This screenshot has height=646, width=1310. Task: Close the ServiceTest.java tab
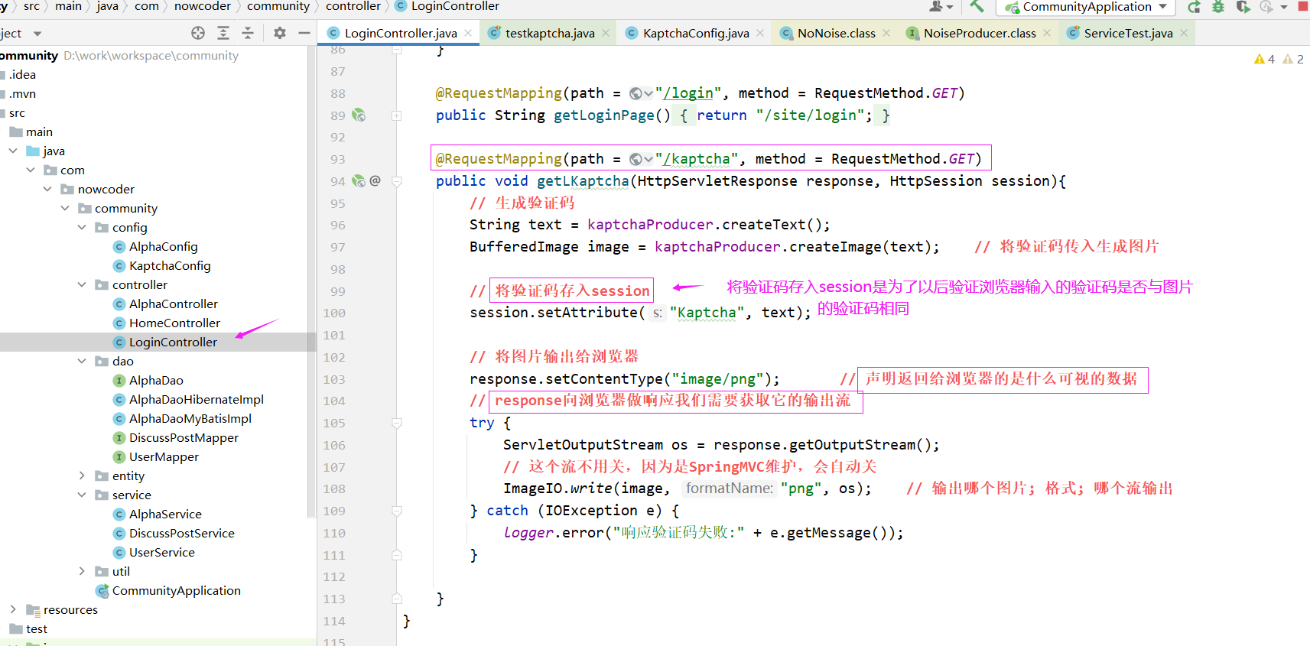(1184, 33)
